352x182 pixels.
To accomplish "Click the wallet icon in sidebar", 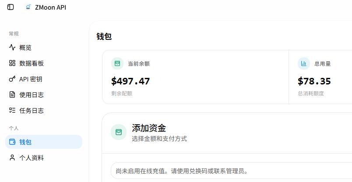I will 12,142.
